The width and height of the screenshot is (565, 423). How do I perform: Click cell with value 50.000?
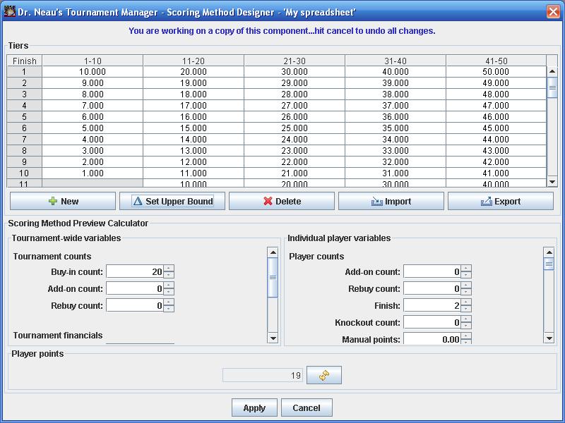[496, 72]
